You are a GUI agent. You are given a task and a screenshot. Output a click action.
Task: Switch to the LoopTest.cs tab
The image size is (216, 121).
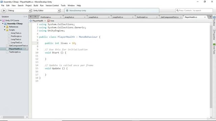click(93, 17)
